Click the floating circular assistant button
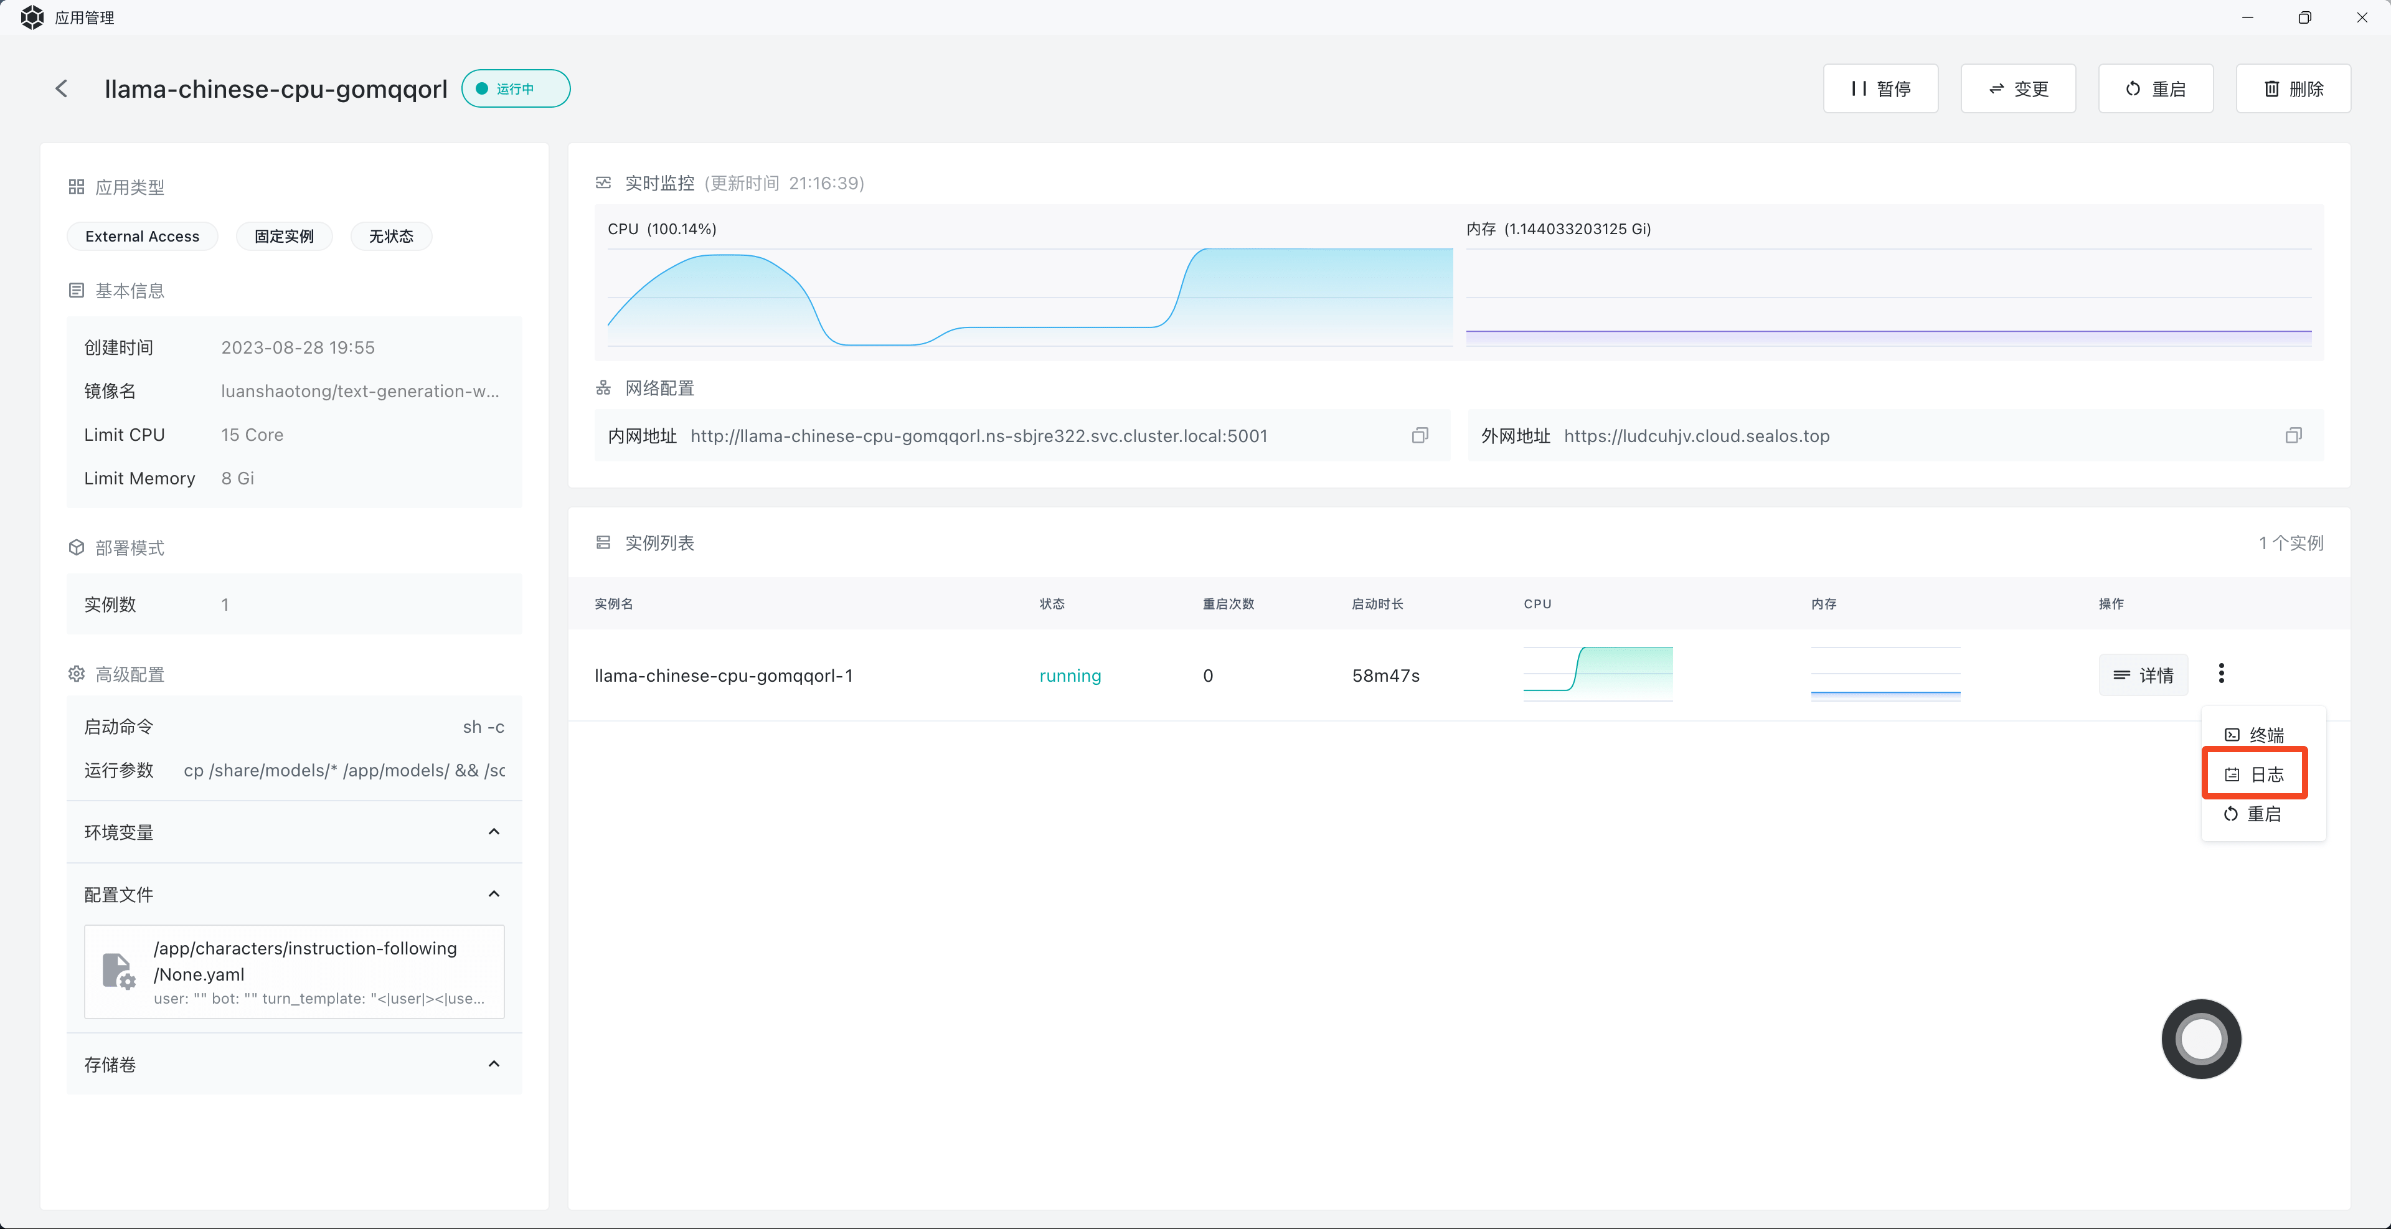Screen dimensions: 2391x1229 coord(2200,1038)
